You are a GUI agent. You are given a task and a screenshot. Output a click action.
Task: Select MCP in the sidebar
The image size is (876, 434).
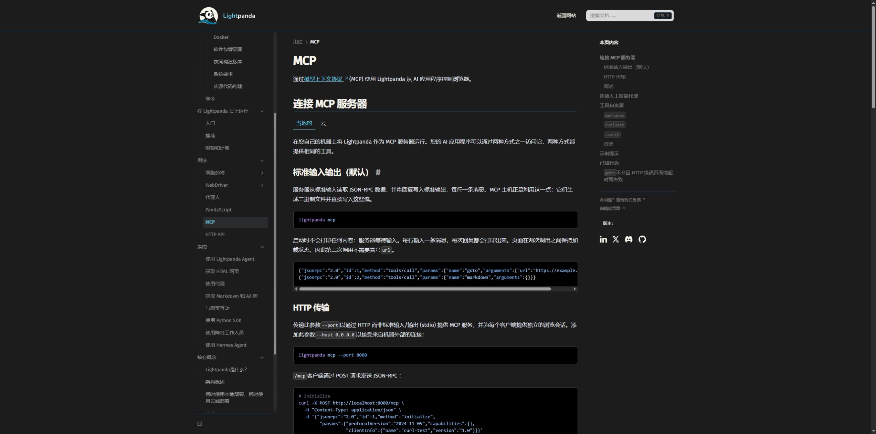click(235, 222)
